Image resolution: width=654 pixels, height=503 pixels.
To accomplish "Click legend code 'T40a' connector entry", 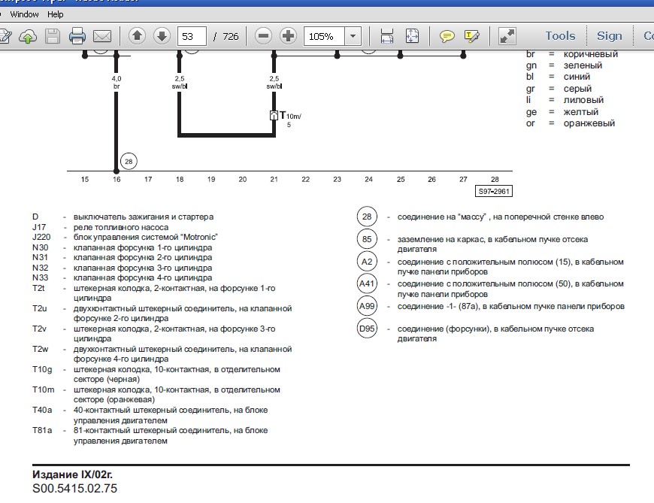I will click(x=42, y=410).
